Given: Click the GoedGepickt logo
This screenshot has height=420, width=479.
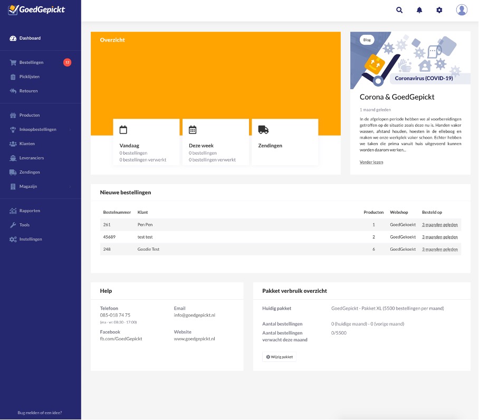Looking at the screenshot, I should [36, 10].
